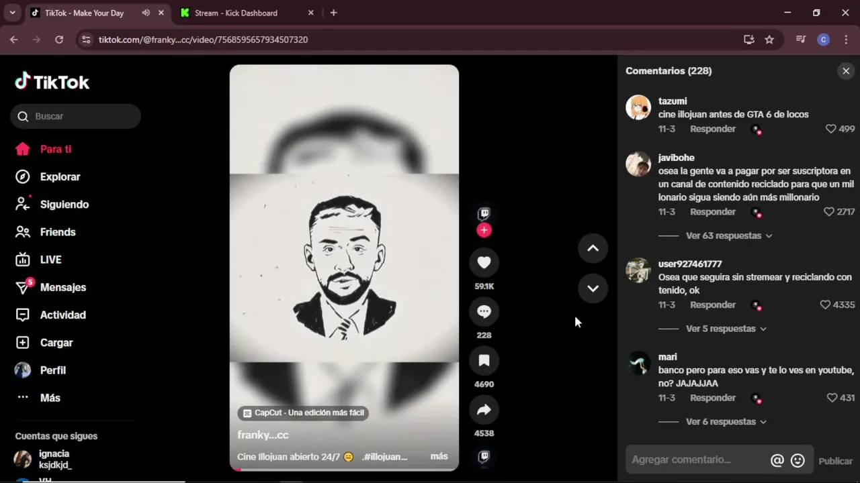Open Chrome three-dot menu
Screen dimensions: 860x483
845,40
